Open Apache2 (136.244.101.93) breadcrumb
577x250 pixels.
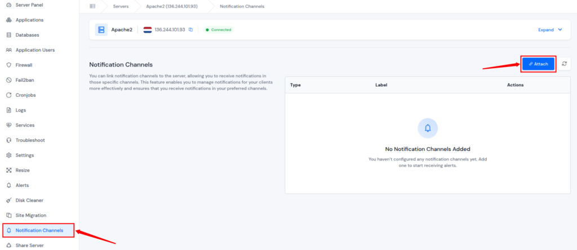pos(172,6)
